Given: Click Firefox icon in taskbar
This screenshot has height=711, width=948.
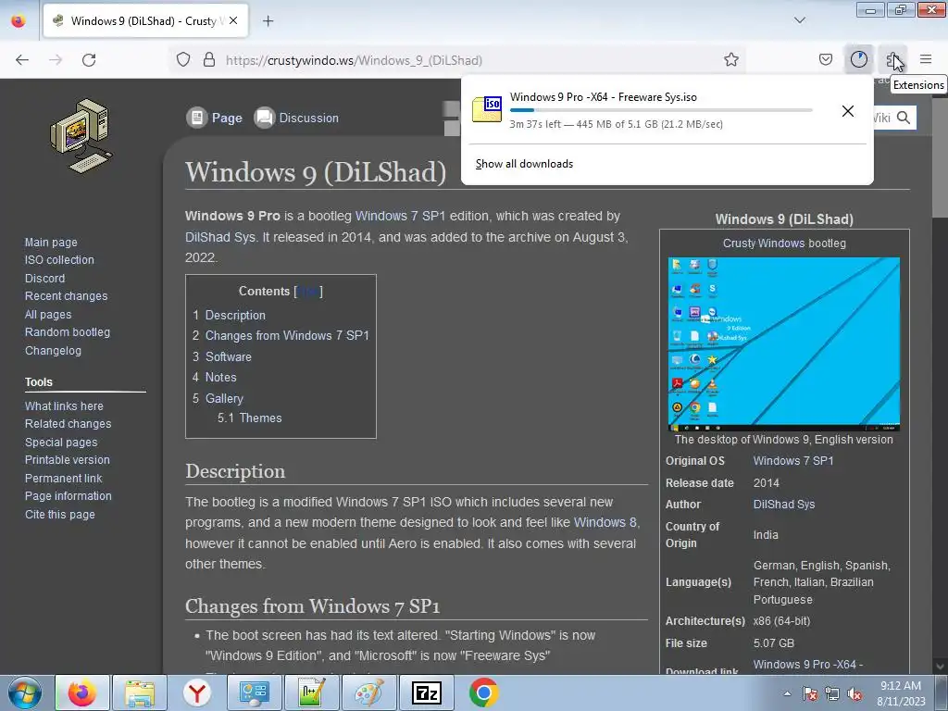Looking at the screenshot, I should [x=81, y=692].
